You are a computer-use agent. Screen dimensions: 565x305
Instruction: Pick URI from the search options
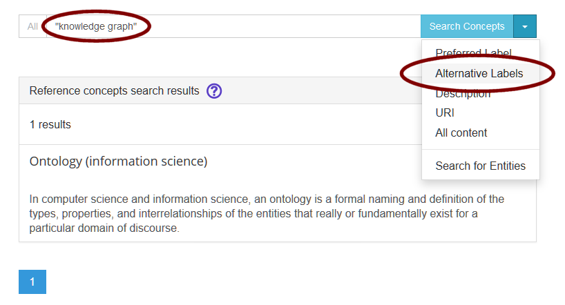445,112
